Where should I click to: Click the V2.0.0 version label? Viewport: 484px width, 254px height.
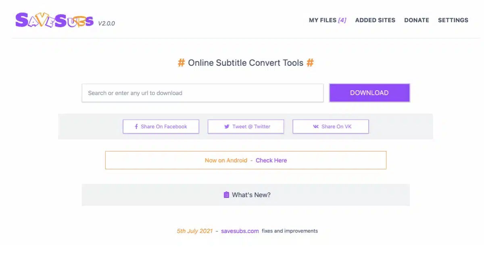click(x=106, y=23)
